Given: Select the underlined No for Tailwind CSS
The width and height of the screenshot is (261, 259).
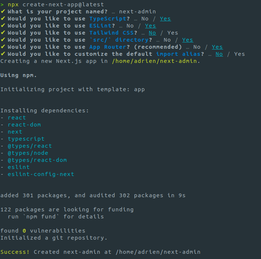Looking at the screenshot, I should pos(152,33).
